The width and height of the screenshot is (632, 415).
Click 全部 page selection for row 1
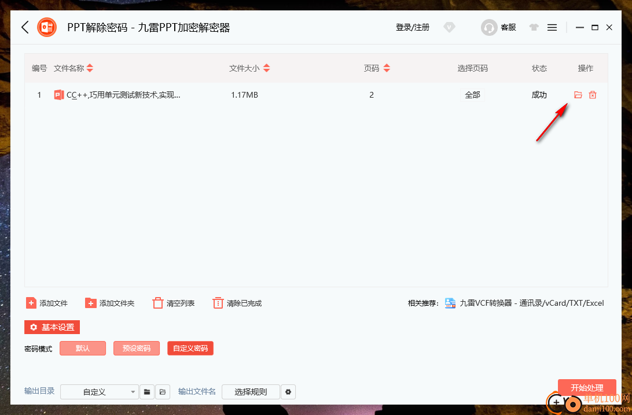tap(472, 95)
